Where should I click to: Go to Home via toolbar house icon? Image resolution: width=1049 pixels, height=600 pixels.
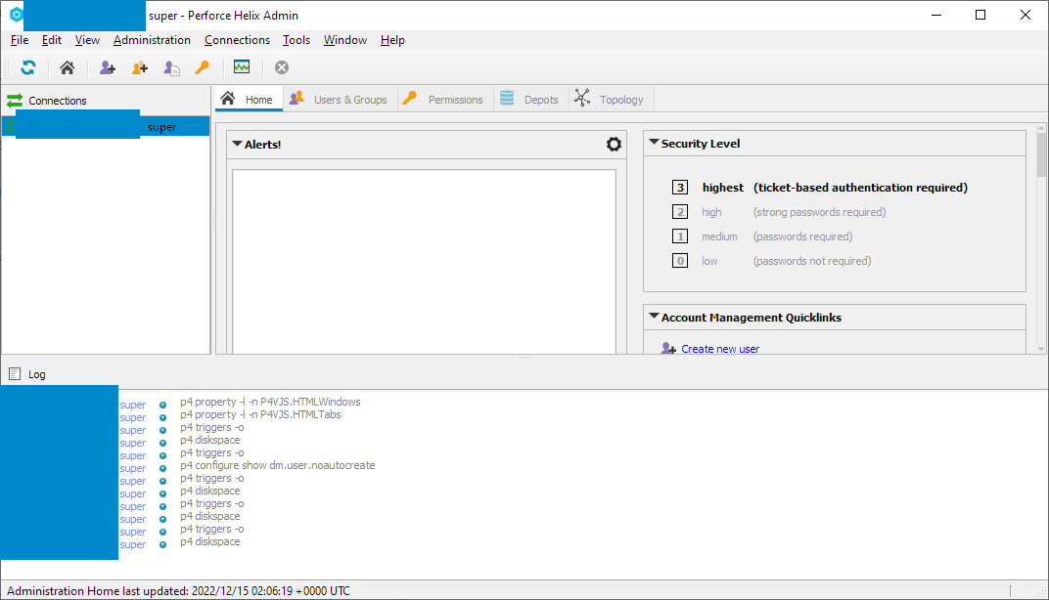pyautogui.click(x=67, y=67)
